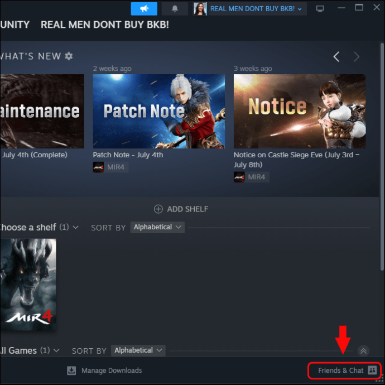This screenshot has width=385, height=385.
Task: Select the MIR4 game cover
Action: pos(28,285)
